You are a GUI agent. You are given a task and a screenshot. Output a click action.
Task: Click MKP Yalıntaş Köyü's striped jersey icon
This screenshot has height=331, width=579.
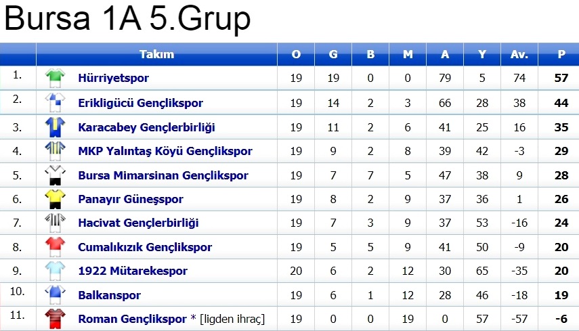[x=54, y=151]
